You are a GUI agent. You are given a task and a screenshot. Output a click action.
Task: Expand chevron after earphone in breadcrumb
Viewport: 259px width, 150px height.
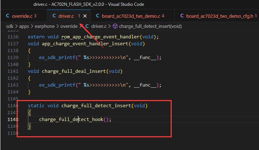point(58,26)
